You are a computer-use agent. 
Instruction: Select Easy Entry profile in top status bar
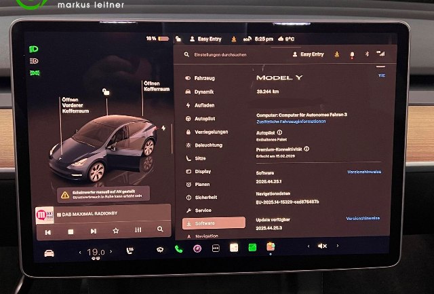click(x=205, y=39)
